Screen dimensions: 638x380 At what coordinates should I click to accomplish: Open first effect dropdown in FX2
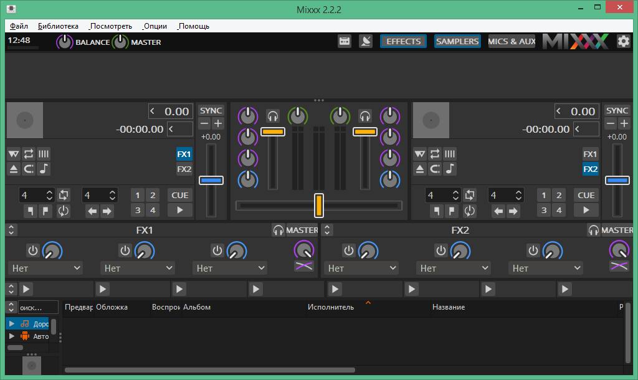coord(361,268)
